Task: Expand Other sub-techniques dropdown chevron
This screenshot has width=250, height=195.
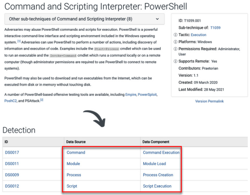Action: 157,19
